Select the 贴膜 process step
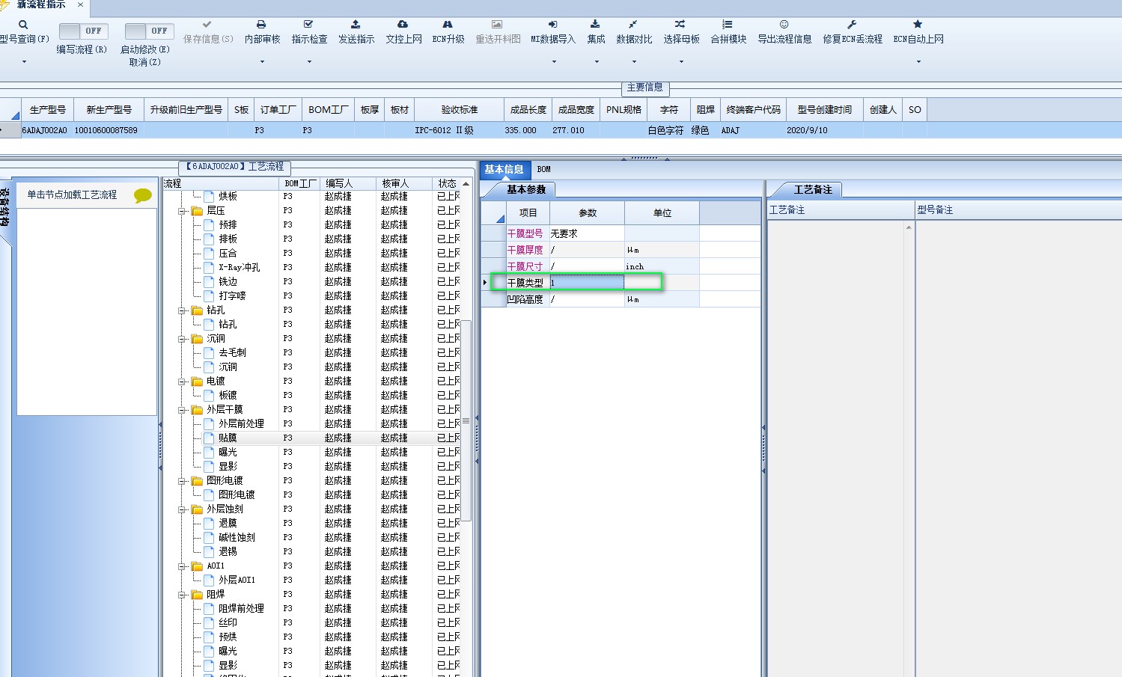This screenshot has height=677, width=1122. point(228,438)
